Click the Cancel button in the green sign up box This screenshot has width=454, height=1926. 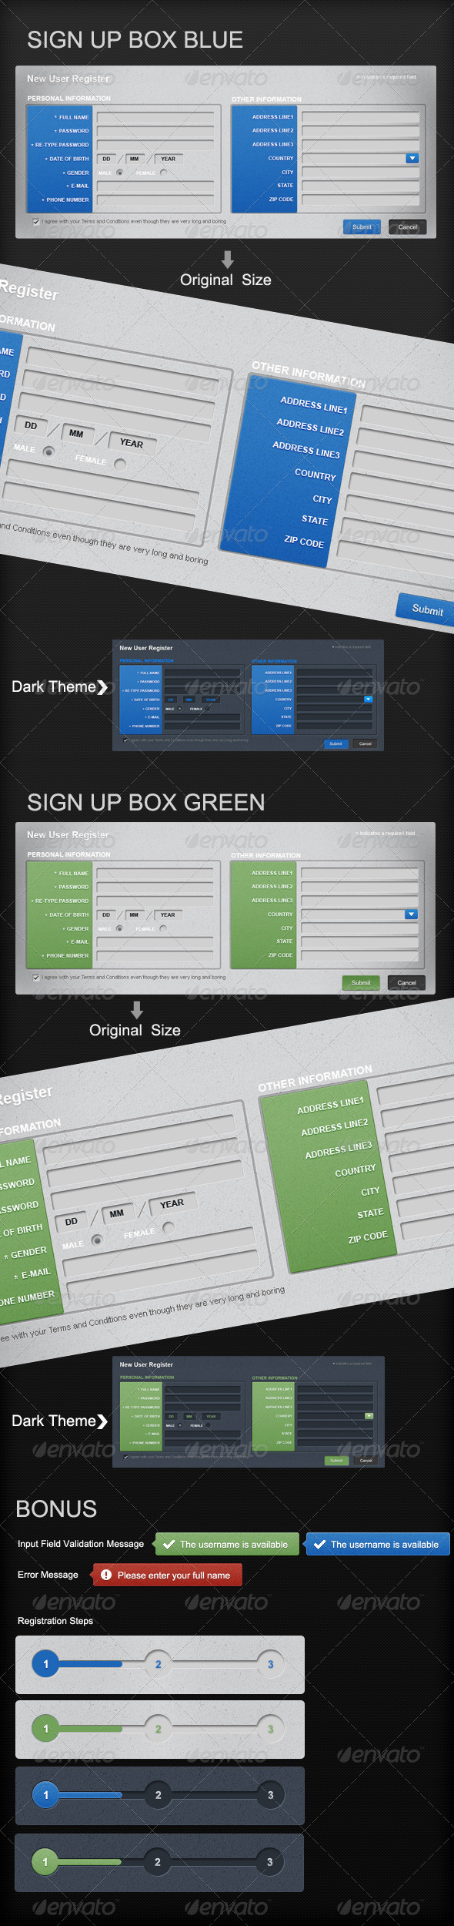pos(407,983)
